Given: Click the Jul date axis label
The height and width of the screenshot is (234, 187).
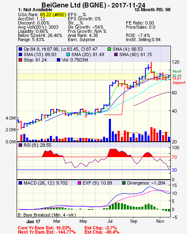Looking at the screenshot, I should [x=110, y=221].
